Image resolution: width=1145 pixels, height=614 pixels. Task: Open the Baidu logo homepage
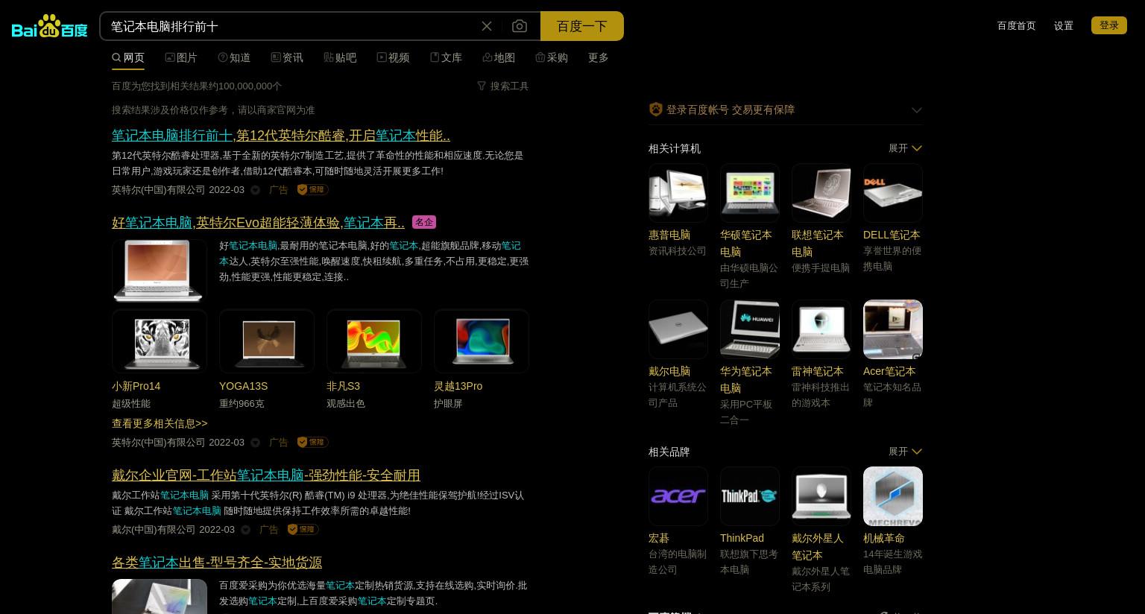point(50,26)
